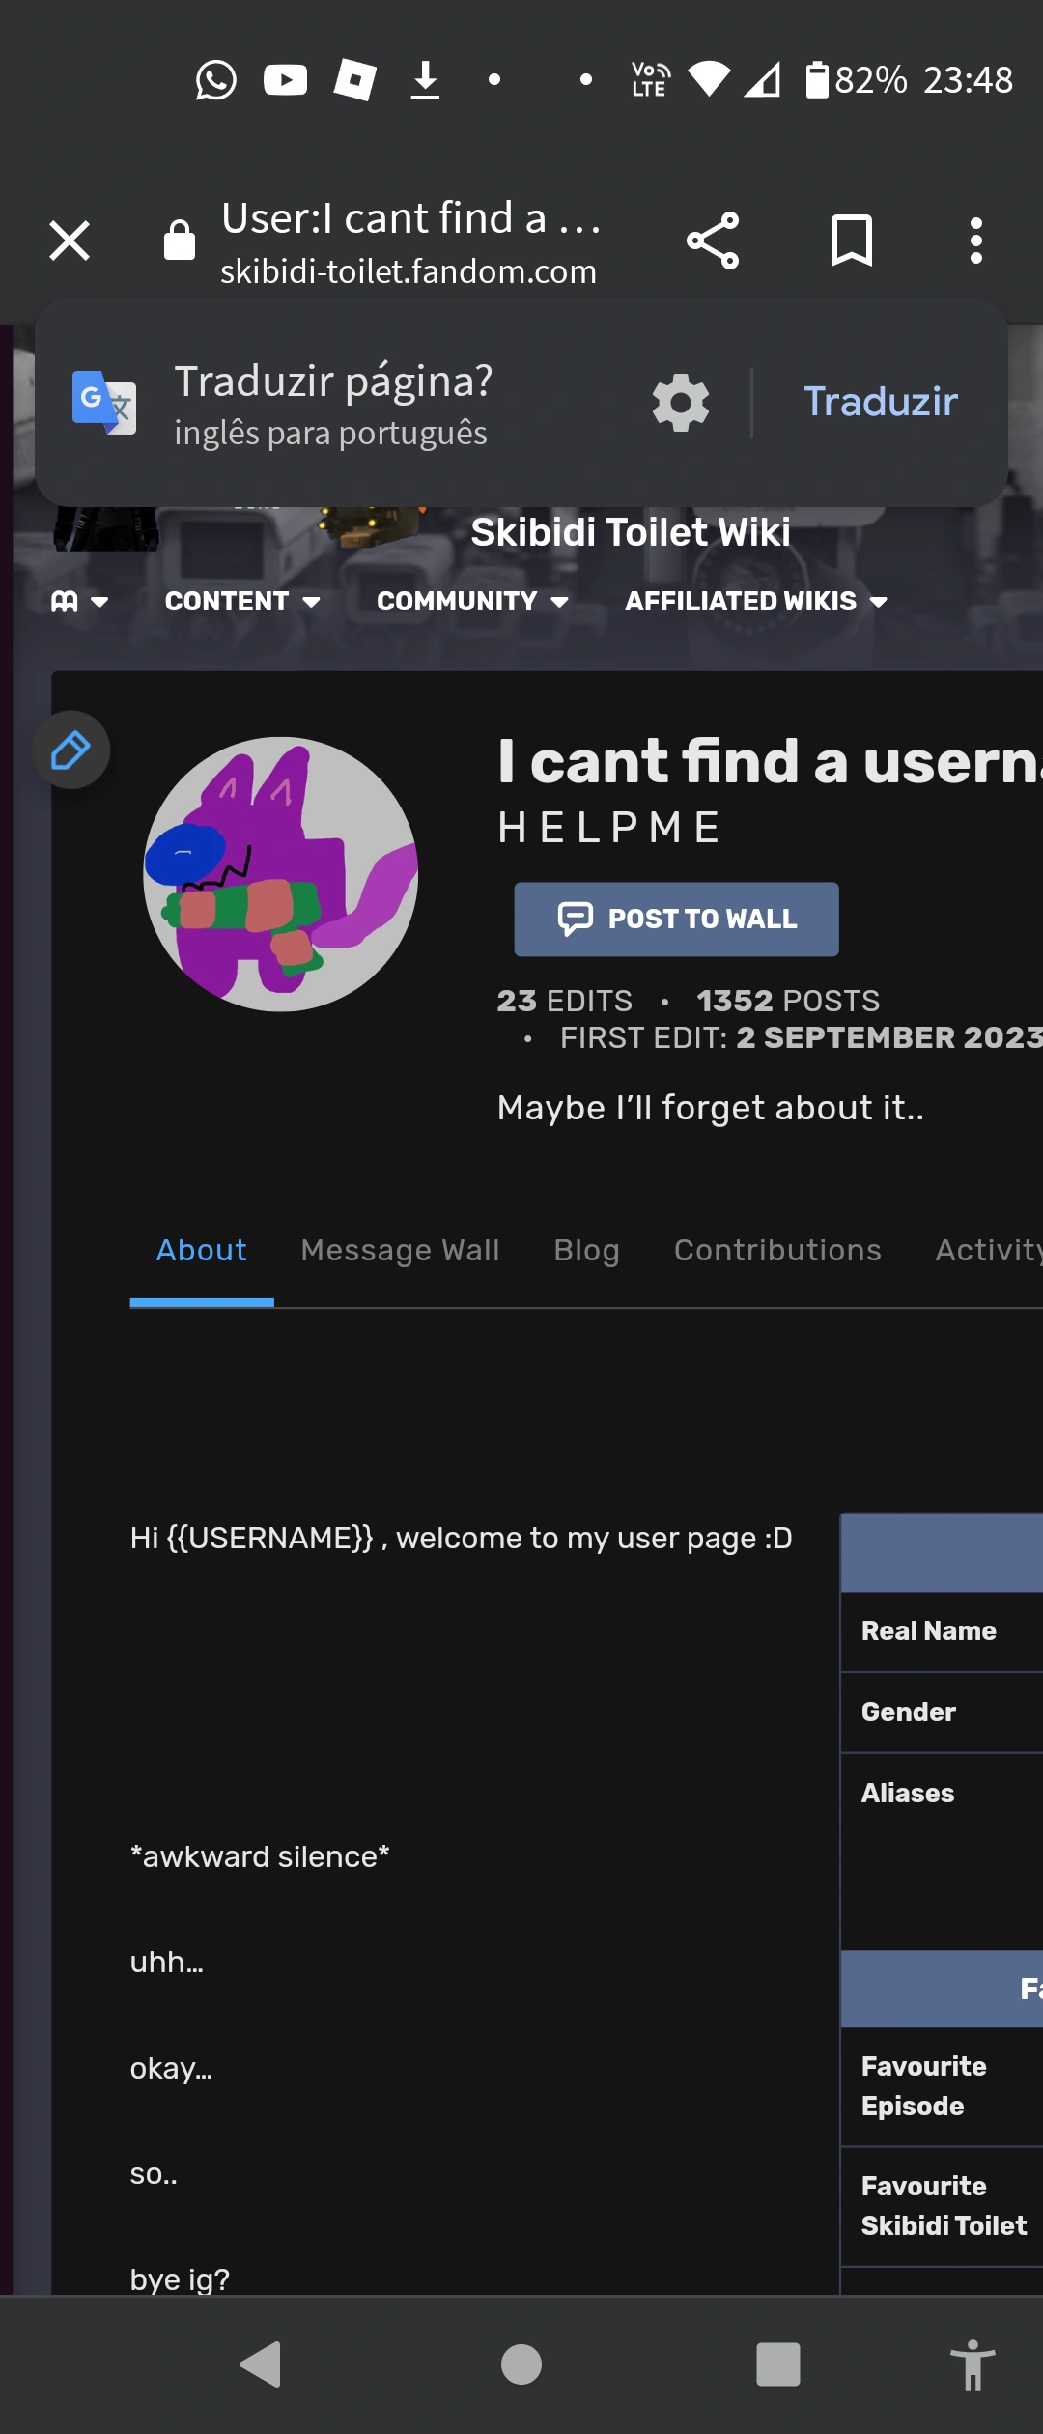Open translate settings gear icon
Screen dimensions: 1043x2434
[681, 402]
